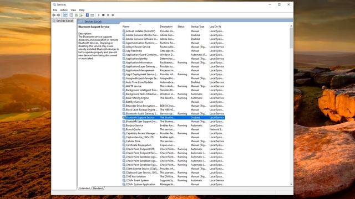Screen dimensions: 355x199
Task: Open the File menu
Action: coord(55,10)
